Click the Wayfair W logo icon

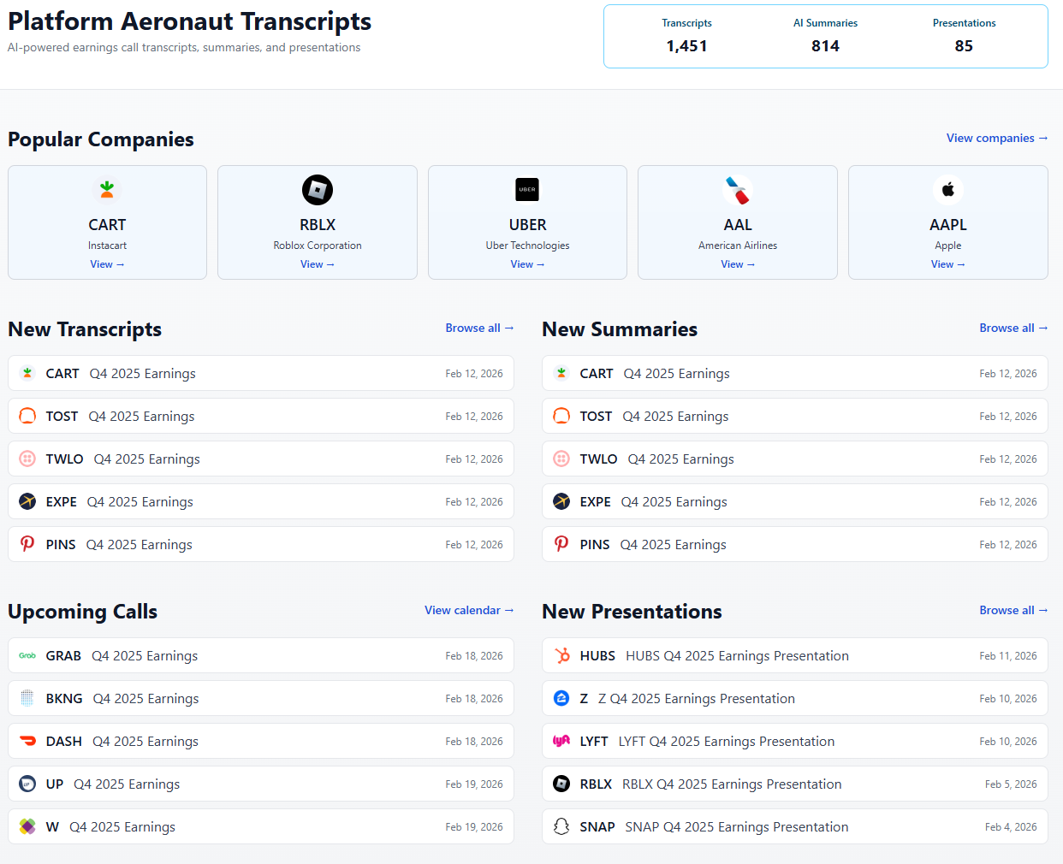[x=27, y=826]
